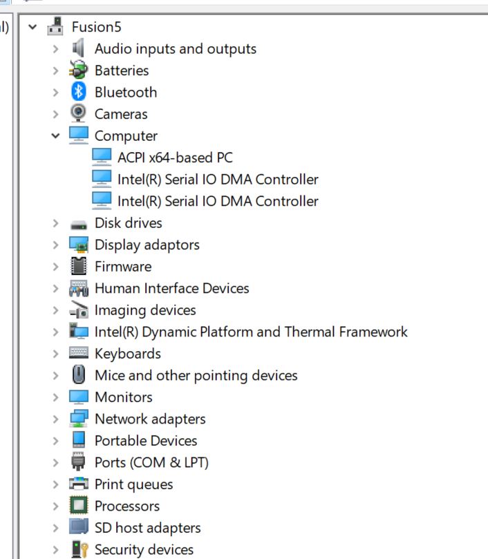488x559 pixels.
Task: Collapse the Computer category
Action: 55,136
